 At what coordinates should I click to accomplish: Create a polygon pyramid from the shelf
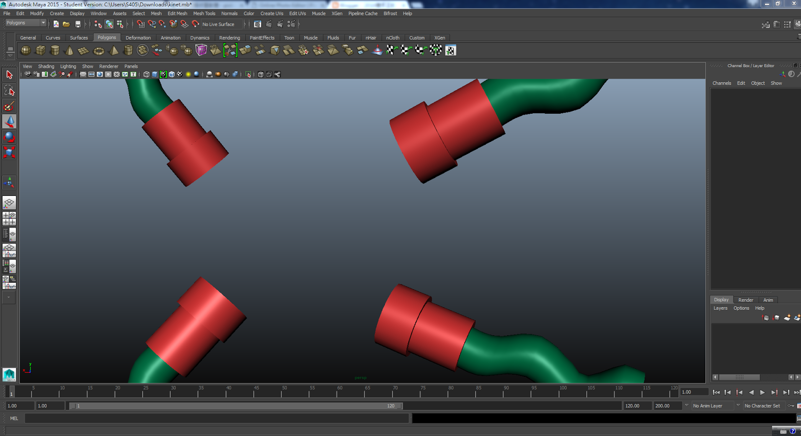[x=114, y=50]
